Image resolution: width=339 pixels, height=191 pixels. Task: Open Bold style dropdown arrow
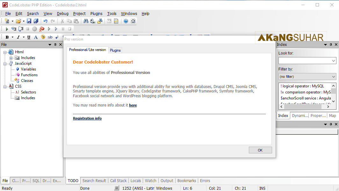(x=12, y=37)
